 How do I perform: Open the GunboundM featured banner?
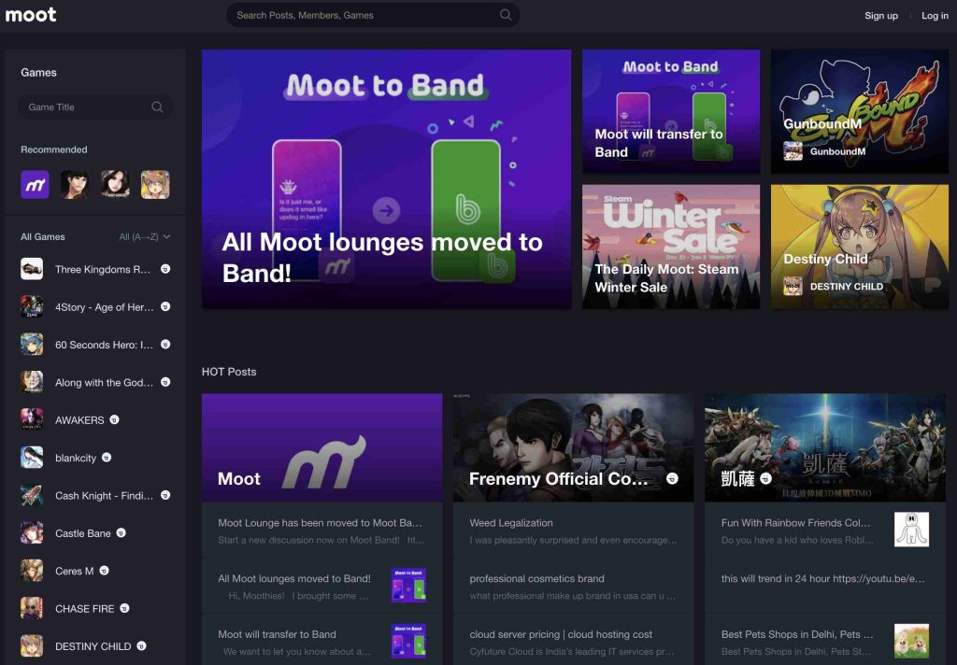[860, 112]
